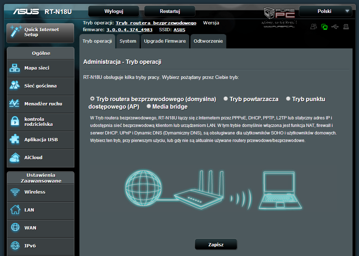Switch to the Odtworzenie tab
Image resolution: width=359 pixels, height=256 pixels.
(208, 41)
